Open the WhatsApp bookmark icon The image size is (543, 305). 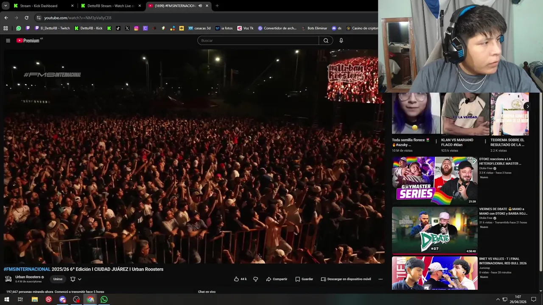[19, 28]
